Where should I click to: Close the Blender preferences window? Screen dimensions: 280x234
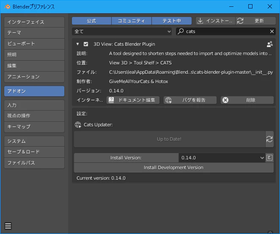[x=270, y=7]
